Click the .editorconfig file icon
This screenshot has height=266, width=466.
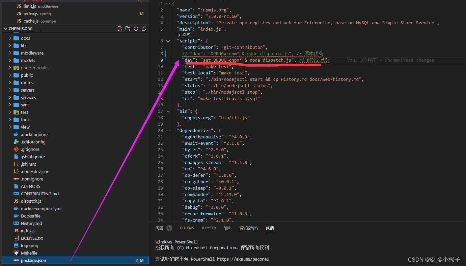(16, 142)
